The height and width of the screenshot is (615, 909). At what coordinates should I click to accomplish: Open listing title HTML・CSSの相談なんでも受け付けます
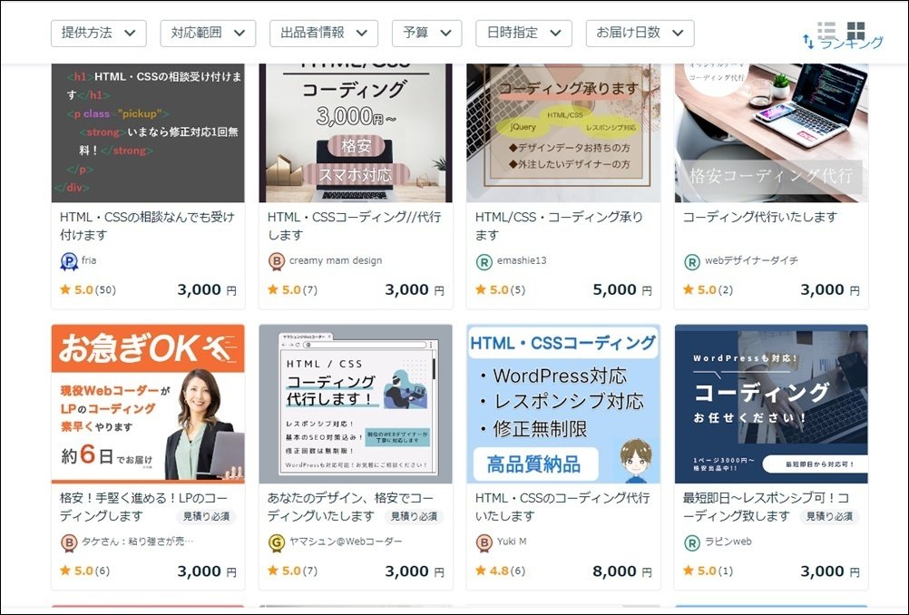tap(147, 226)
